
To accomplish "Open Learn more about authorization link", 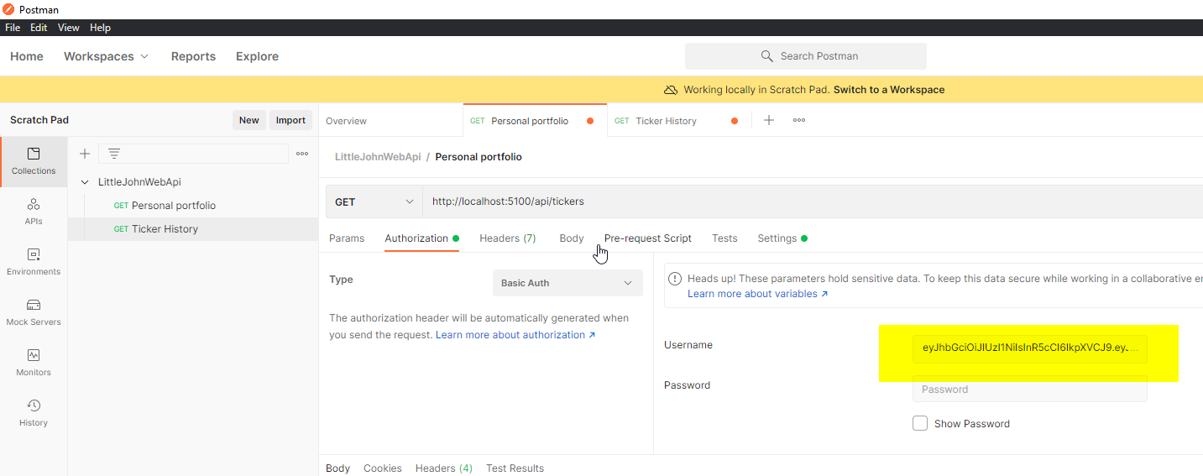I will point(515,335).
